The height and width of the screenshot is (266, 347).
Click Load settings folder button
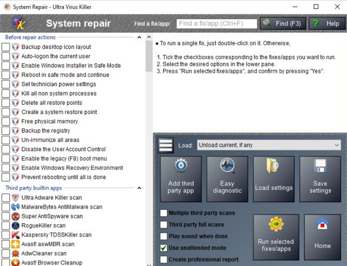274,179
